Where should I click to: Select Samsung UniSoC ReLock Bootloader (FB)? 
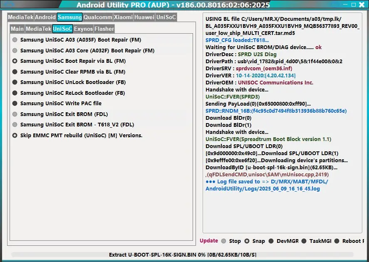(69, 93)
